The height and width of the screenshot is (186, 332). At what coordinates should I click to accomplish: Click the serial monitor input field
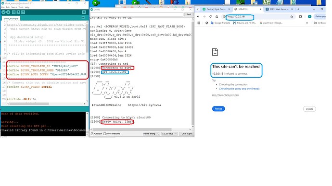(x=137, y=14)
